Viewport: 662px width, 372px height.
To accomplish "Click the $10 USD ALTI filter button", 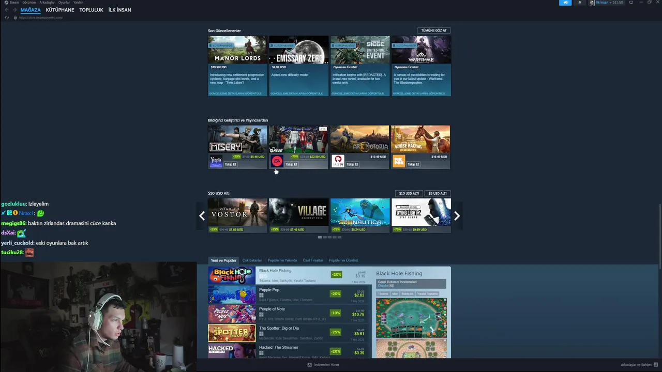I will click(x=409, y=193).
